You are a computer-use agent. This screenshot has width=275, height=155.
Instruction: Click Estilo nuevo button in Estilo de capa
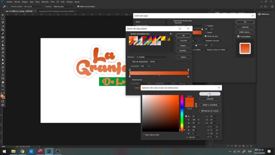[x=245, y=32]
